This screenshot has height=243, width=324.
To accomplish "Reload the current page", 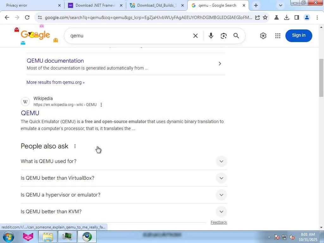I will tap(27, 18).
